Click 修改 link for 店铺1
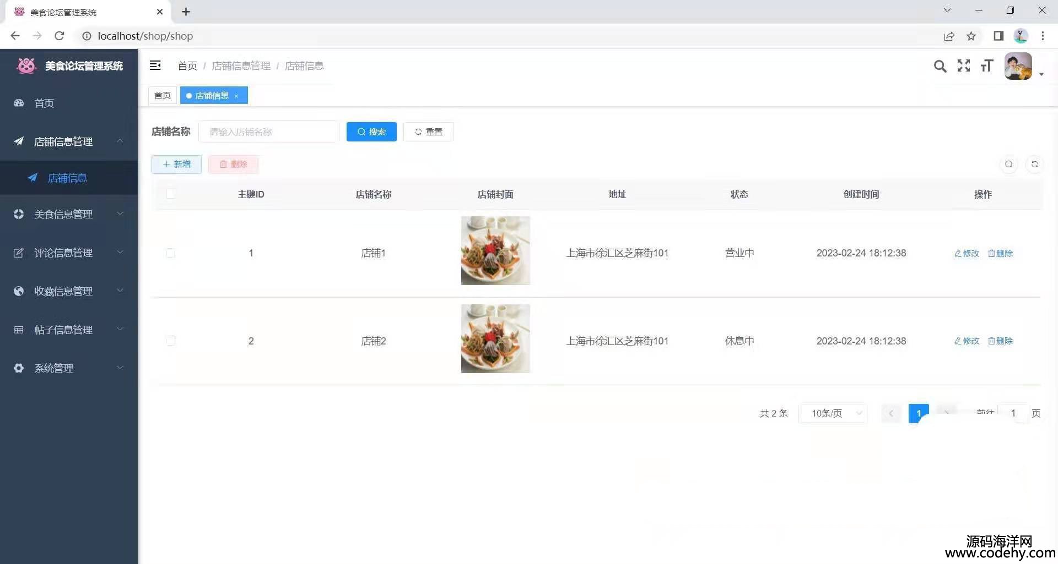Screen dimensions: 1058x564 [x=967, y=253]
